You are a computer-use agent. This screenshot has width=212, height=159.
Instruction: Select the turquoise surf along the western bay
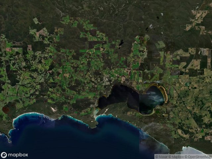(x=27, y=115)
